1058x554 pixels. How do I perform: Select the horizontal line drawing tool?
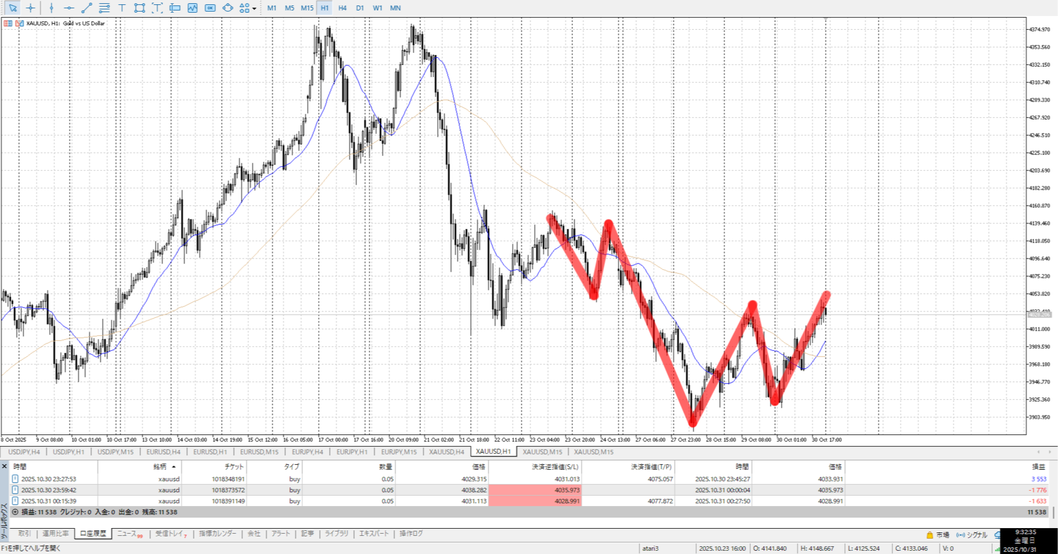coord(69,8)
